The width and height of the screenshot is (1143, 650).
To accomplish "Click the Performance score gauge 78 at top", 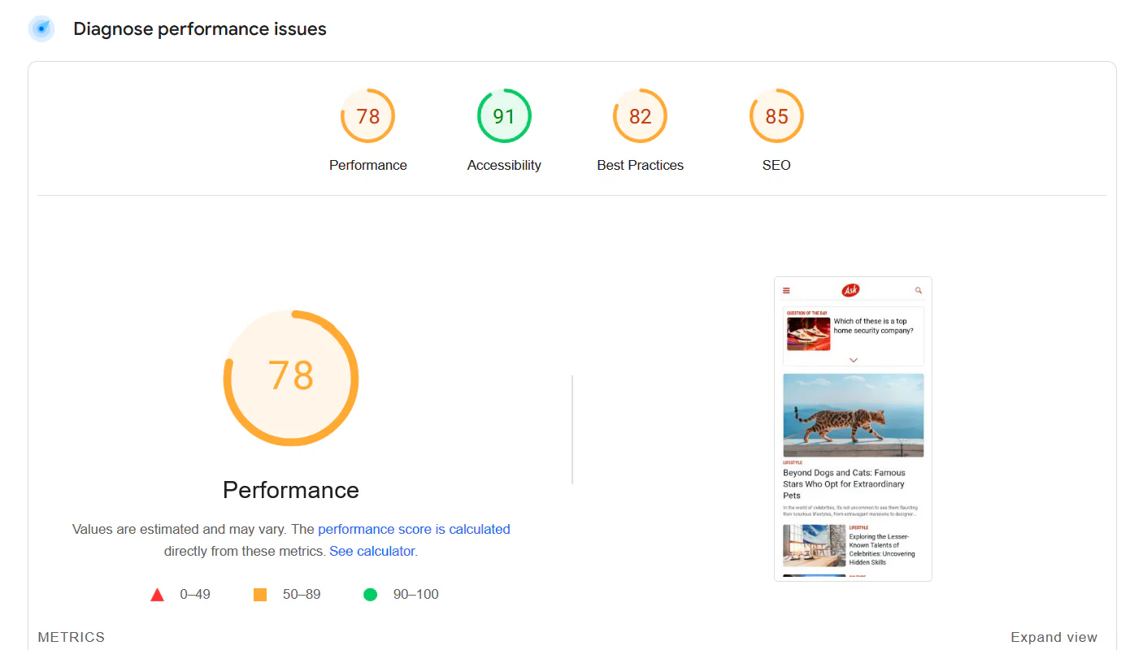I will click(367, 116).
